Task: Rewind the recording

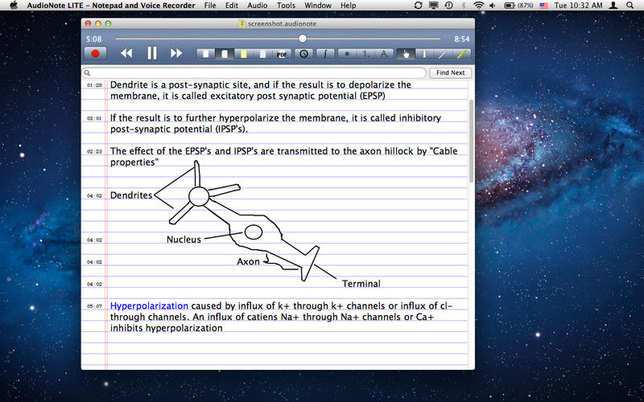Action: tap(126, 54)
